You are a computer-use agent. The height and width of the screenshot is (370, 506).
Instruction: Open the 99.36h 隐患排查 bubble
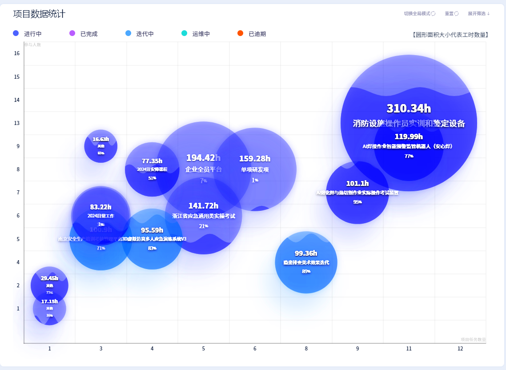306,262
